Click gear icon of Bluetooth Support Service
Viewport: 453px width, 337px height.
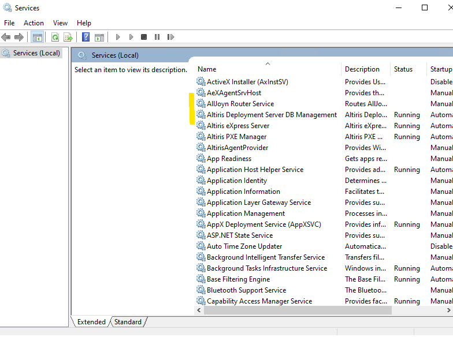201,290
